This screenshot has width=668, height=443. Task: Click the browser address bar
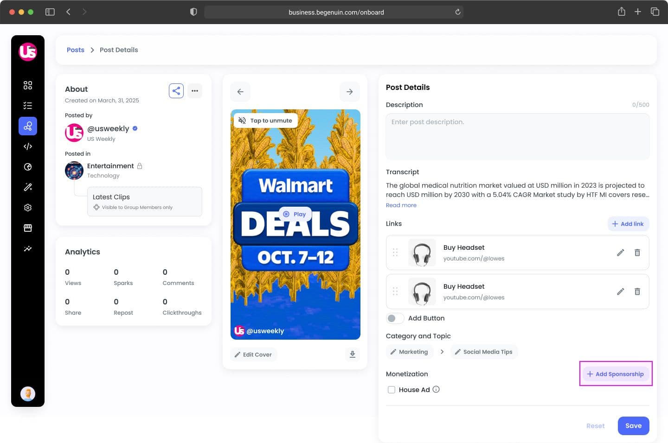334,12
